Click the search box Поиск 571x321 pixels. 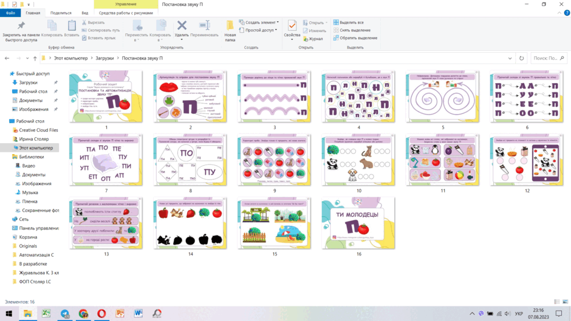click(549, 58)
